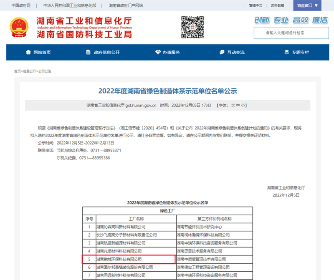Click the 工厂名称 column header
Viewport: 334px width, 280px height.
tap(136, 219)
